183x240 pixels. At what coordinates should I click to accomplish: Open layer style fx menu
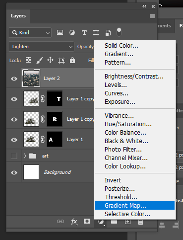(x=74, y=222)
